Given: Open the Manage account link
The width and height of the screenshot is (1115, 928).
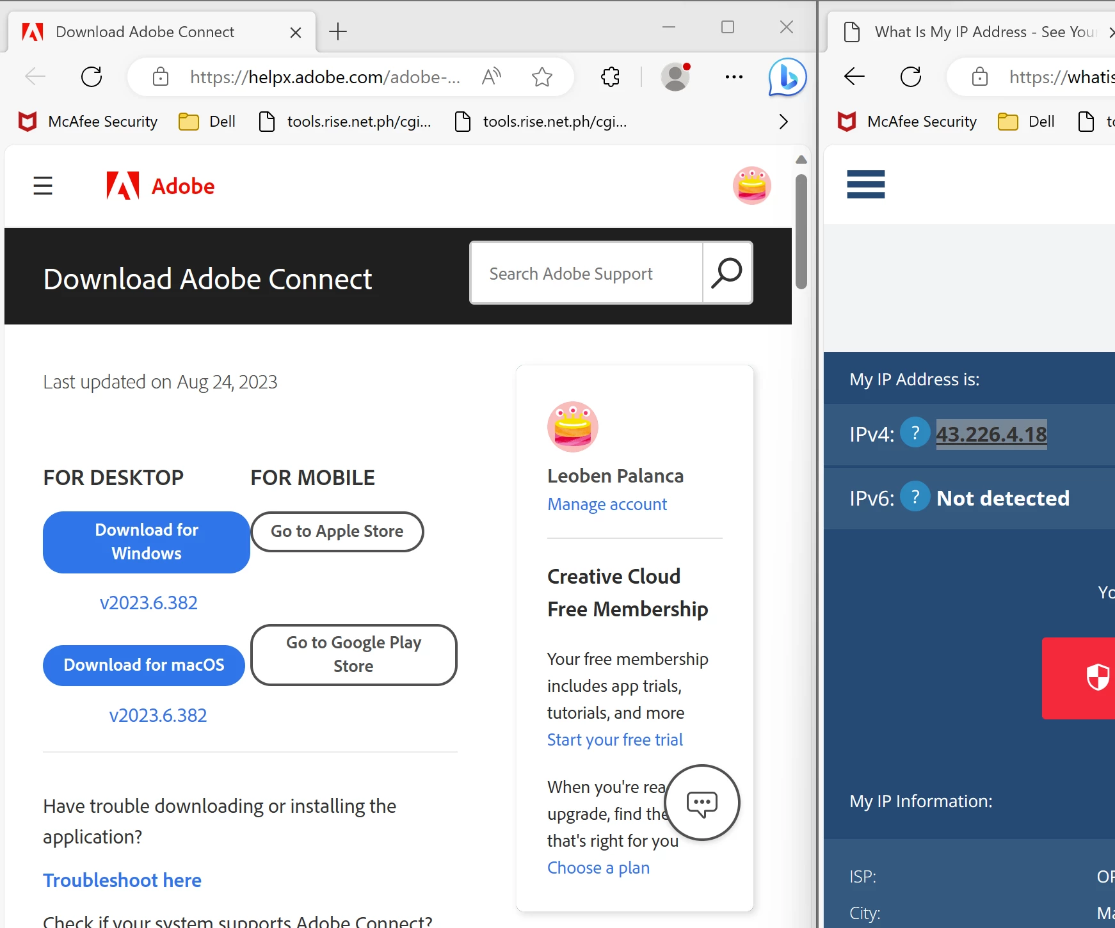Looking at the screenshot, I should click(607, 504).
